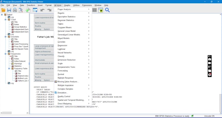Click the Export output toolbar icon
This screenshot has width=222, height=118.
tap(28, 10)
